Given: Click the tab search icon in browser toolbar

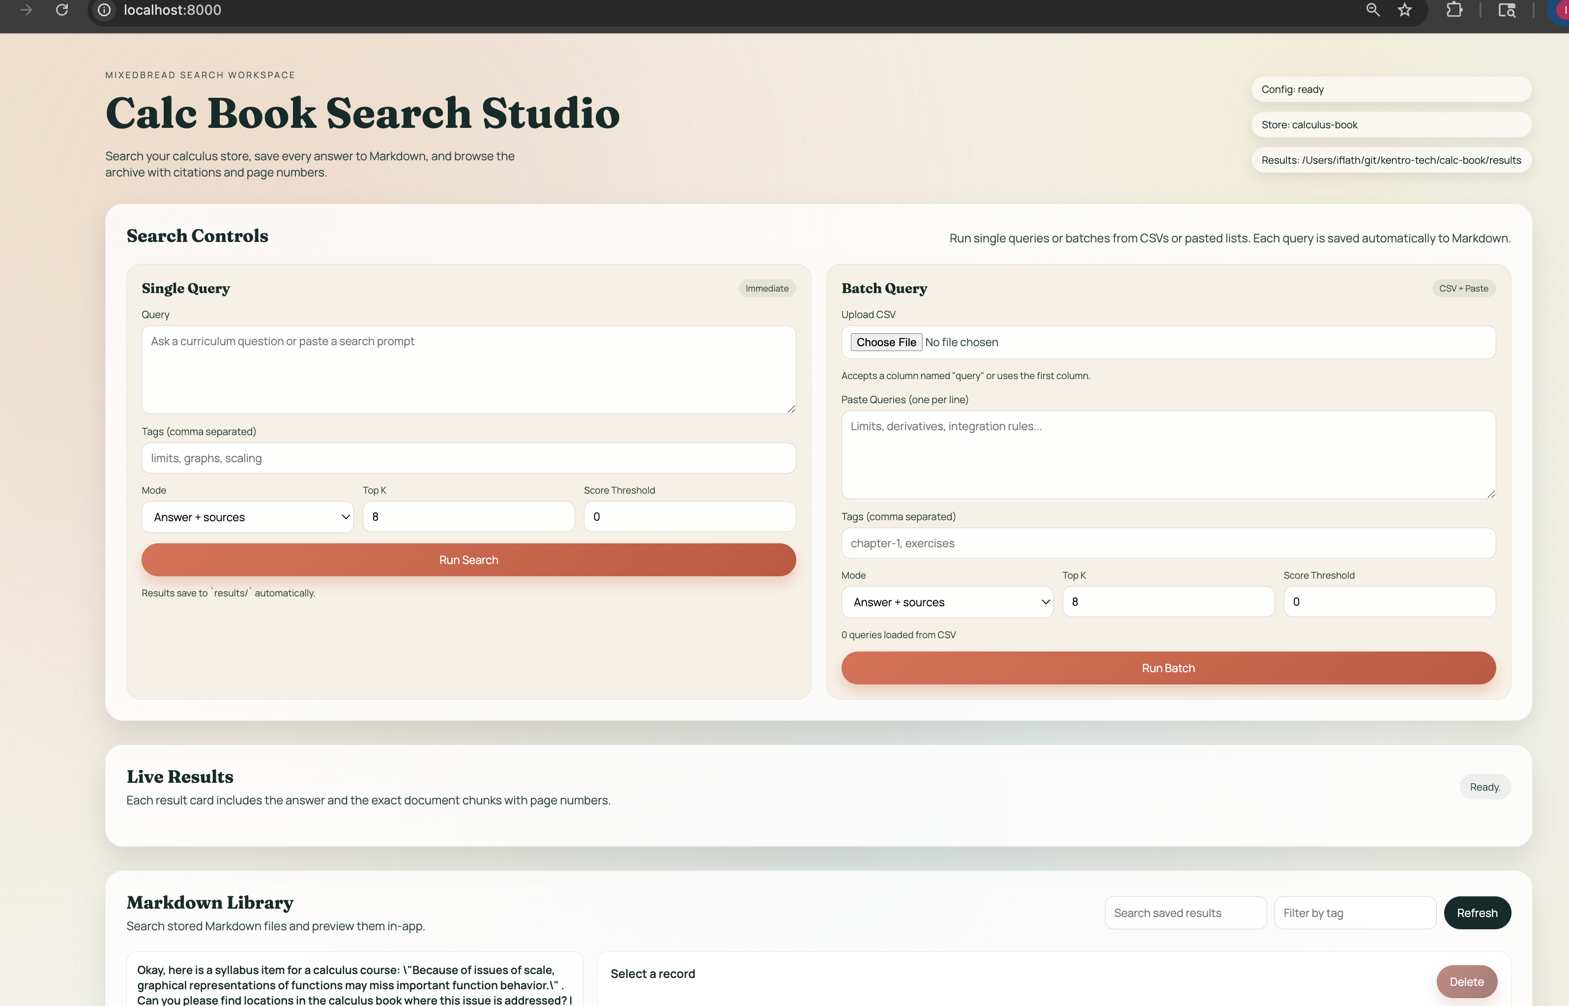Looking at the screenshot, I should (1506, 10).
